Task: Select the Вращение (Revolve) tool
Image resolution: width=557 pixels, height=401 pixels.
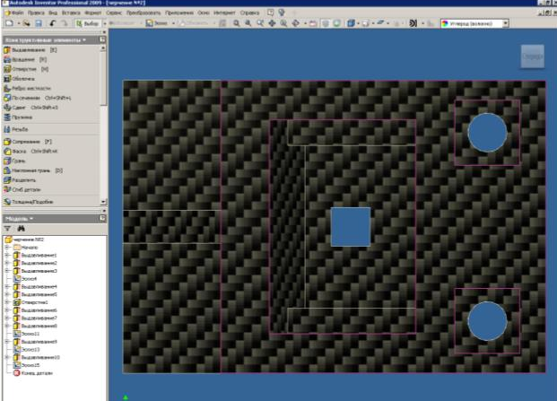Action: point(25,60)
